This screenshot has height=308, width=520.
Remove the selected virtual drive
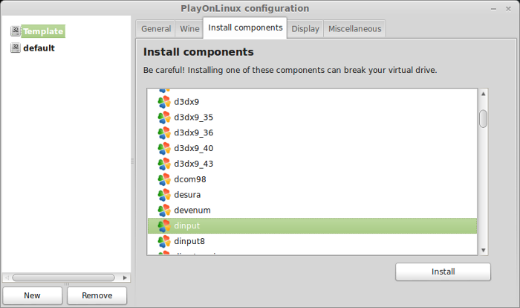[x=97, y=295]
